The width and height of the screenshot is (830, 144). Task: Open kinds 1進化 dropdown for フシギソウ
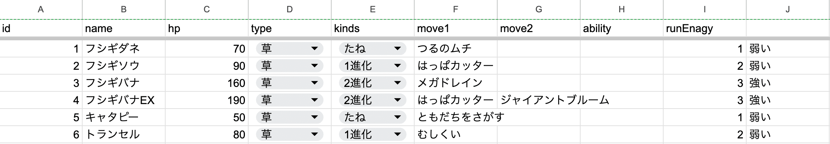tap(397, 66)
